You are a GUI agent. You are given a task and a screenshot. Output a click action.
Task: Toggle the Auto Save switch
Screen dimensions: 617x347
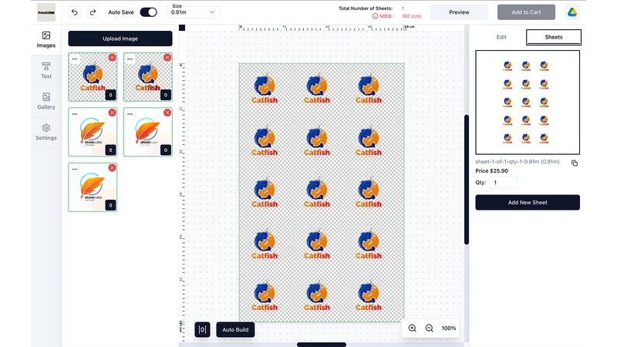point(148,12)
